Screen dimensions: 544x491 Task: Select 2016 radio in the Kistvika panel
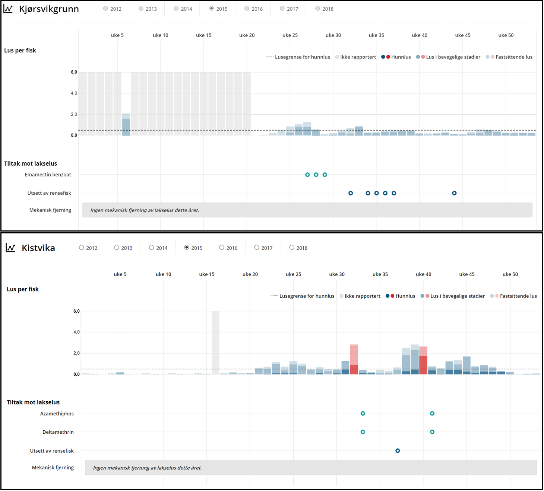click(x=222, y=248)
